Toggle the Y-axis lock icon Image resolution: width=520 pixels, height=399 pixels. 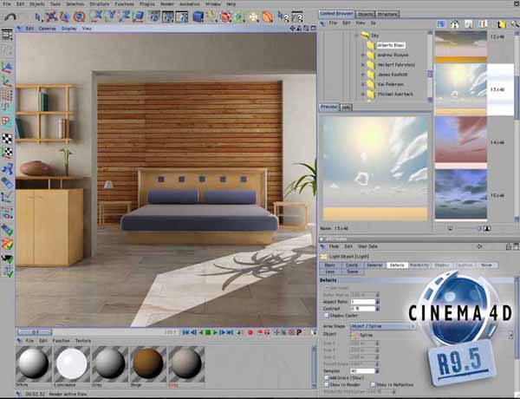(x=111, y=16)
